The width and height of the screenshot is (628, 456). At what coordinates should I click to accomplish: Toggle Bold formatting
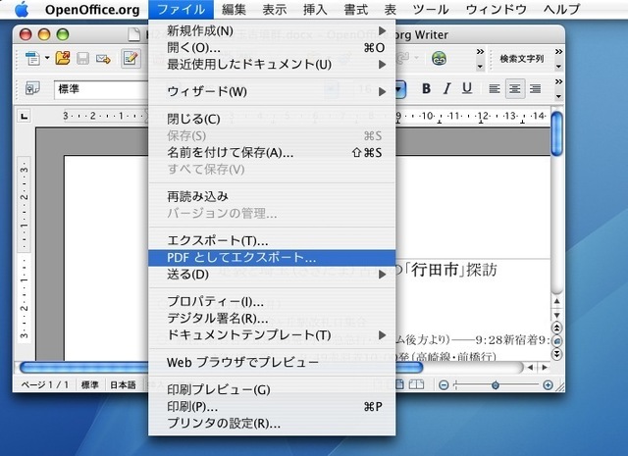pyautogui.click(x=426, y=88)
